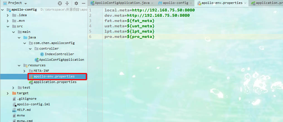
Task: Click the IndexController class icon
Action: point(42,54)
